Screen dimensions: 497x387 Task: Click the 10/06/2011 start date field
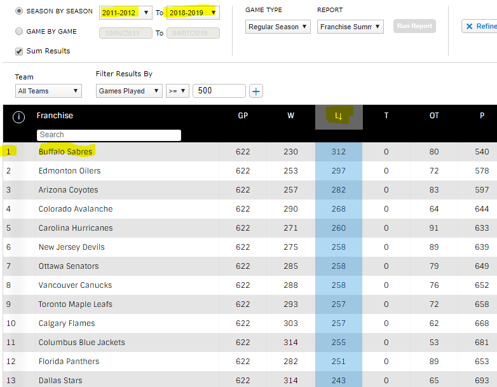click(125, 33)
